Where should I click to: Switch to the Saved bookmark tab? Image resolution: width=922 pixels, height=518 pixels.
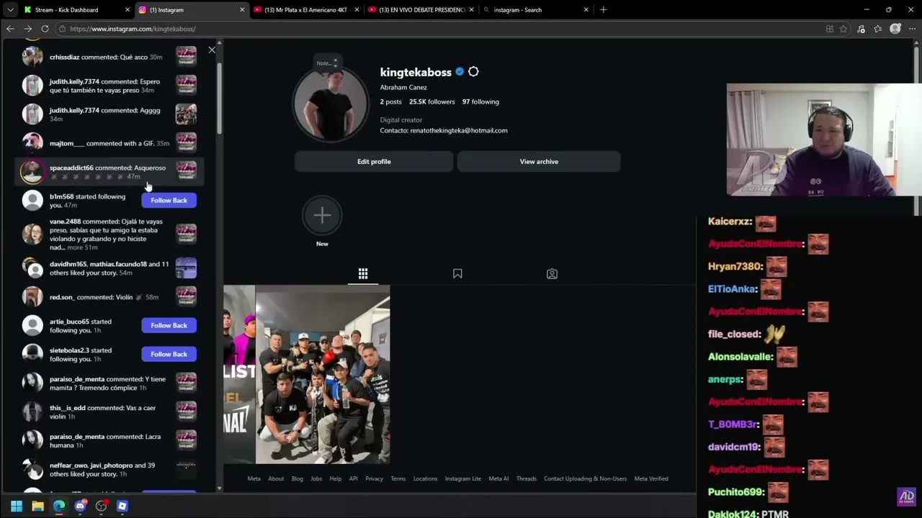tap(457, 273)
